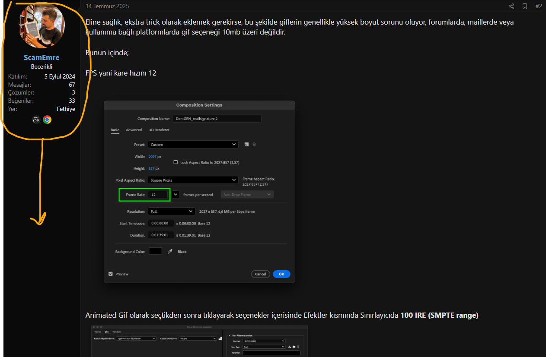
Task: Click the trash icon beside Hazır Ayar
Action: pos(298,347)
